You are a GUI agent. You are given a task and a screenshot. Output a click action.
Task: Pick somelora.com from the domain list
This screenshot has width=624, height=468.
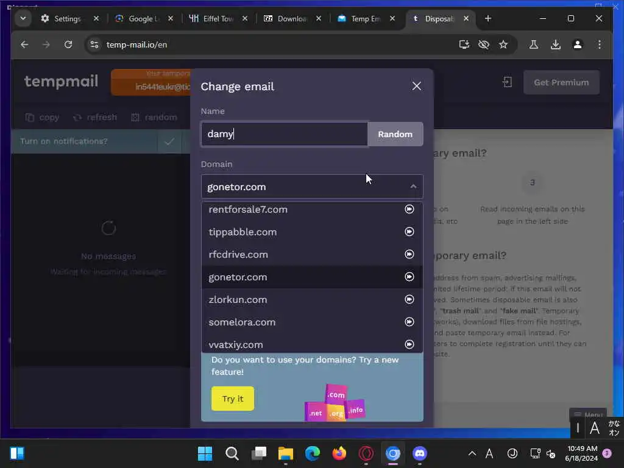pos(312,322)
